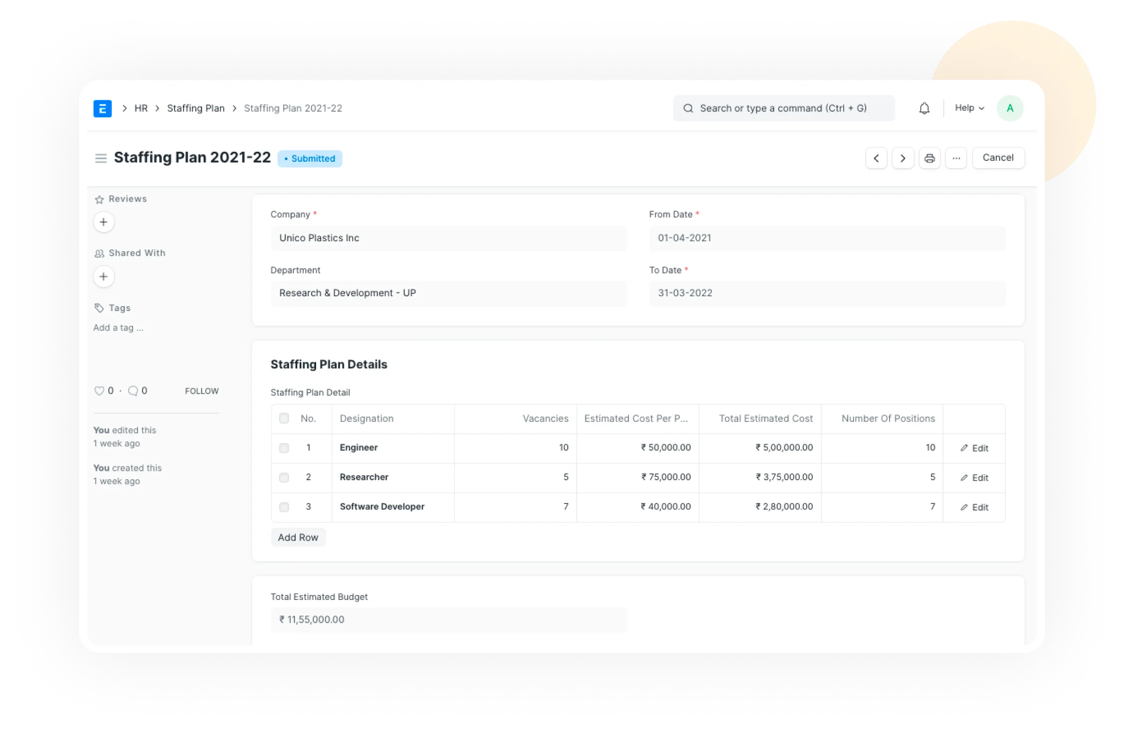
Task: Focus the search command bar
Action: pyautogui.click(x=783, y=108)
